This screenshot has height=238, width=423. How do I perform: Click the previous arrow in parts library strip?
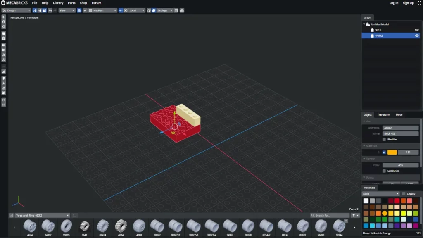point(14,228)
